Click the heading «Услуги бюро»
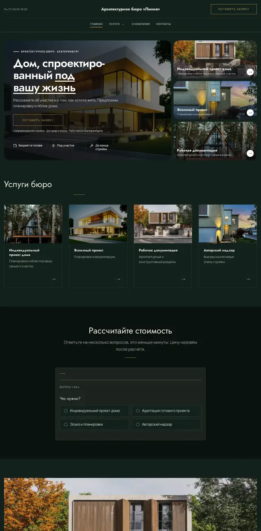The height and width of the screenshot is (531, 261). 28,185
